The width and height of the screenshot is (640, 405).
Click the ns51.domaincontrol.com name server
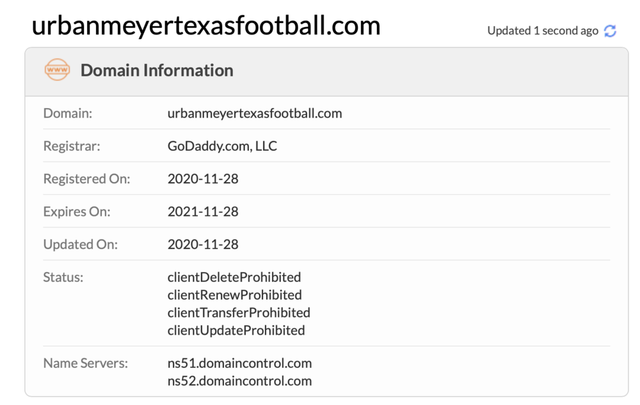239,363
